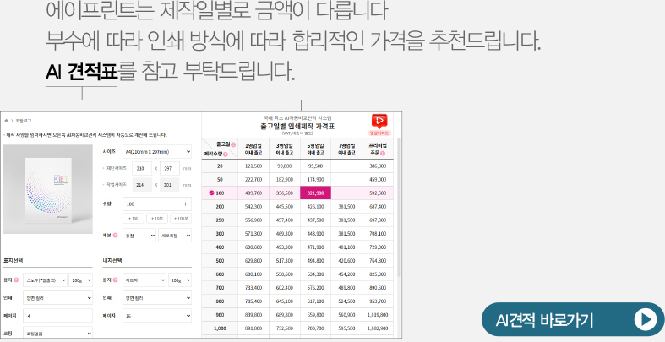This screenshot has height=342, width=665.
Task: Click the 재단사이즈 width field 210
Action: 142,168
